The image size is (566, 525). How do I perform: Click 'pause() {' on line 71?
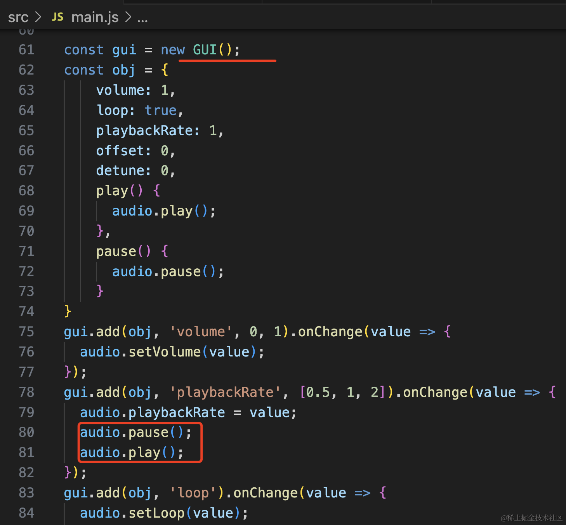pyautogui.click(x=132, y=251)
